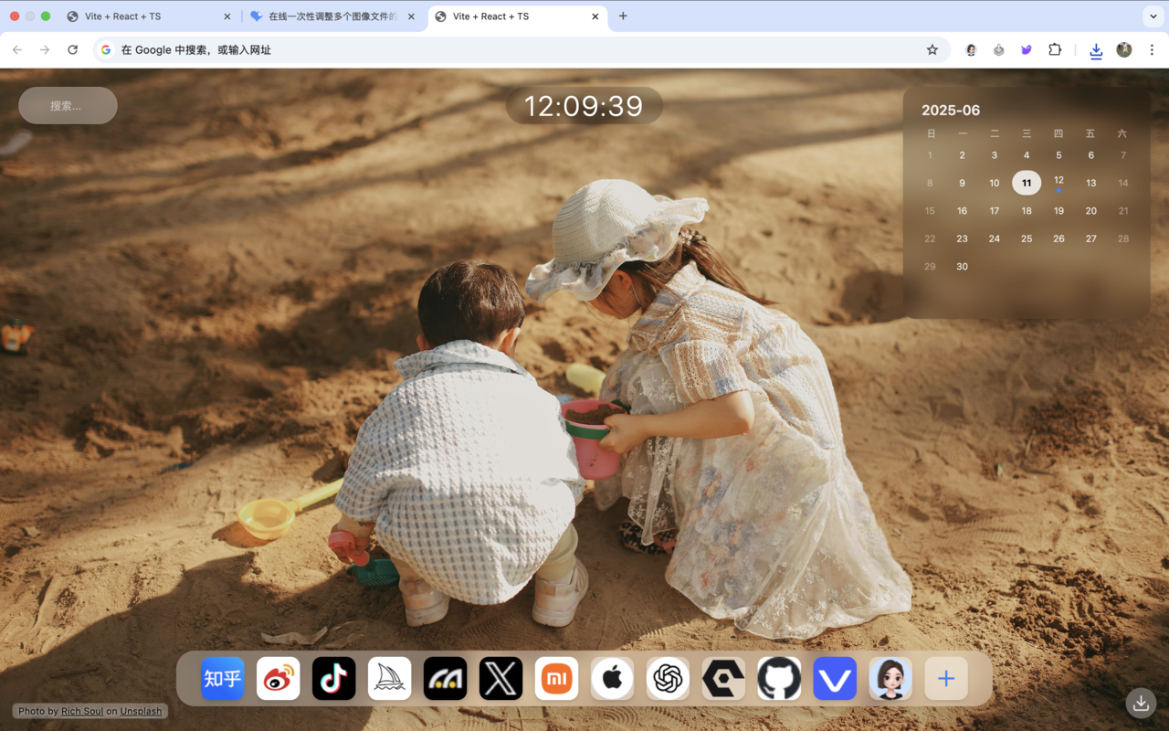Image resolution: width=1169 pixels, height=731 pixels.
Task: Focus the 搜索 search box
Action: tap(68, 106)
